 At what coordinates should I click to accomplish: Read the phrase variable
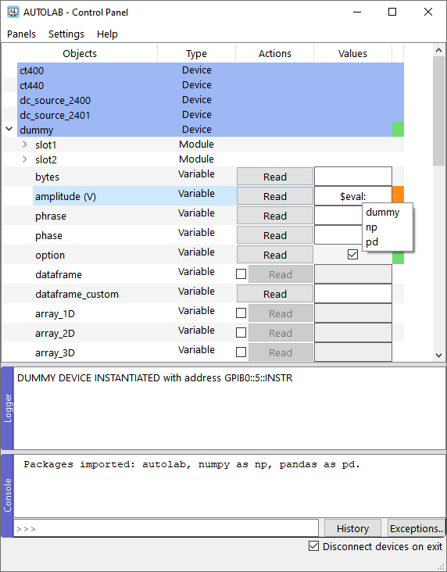click(x=275, y=216)
